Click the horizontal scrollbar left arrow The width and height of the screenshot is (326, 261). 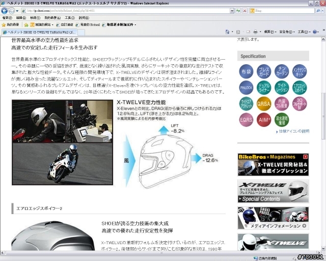pos(3,253)
